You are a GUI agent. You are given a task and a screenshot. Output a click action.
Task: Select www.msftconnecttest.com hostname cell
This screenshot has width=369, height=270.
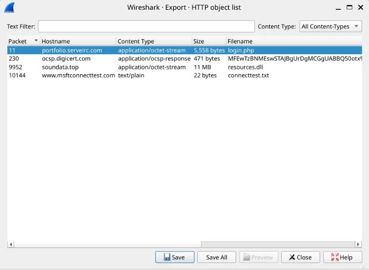tap(79, 75)
